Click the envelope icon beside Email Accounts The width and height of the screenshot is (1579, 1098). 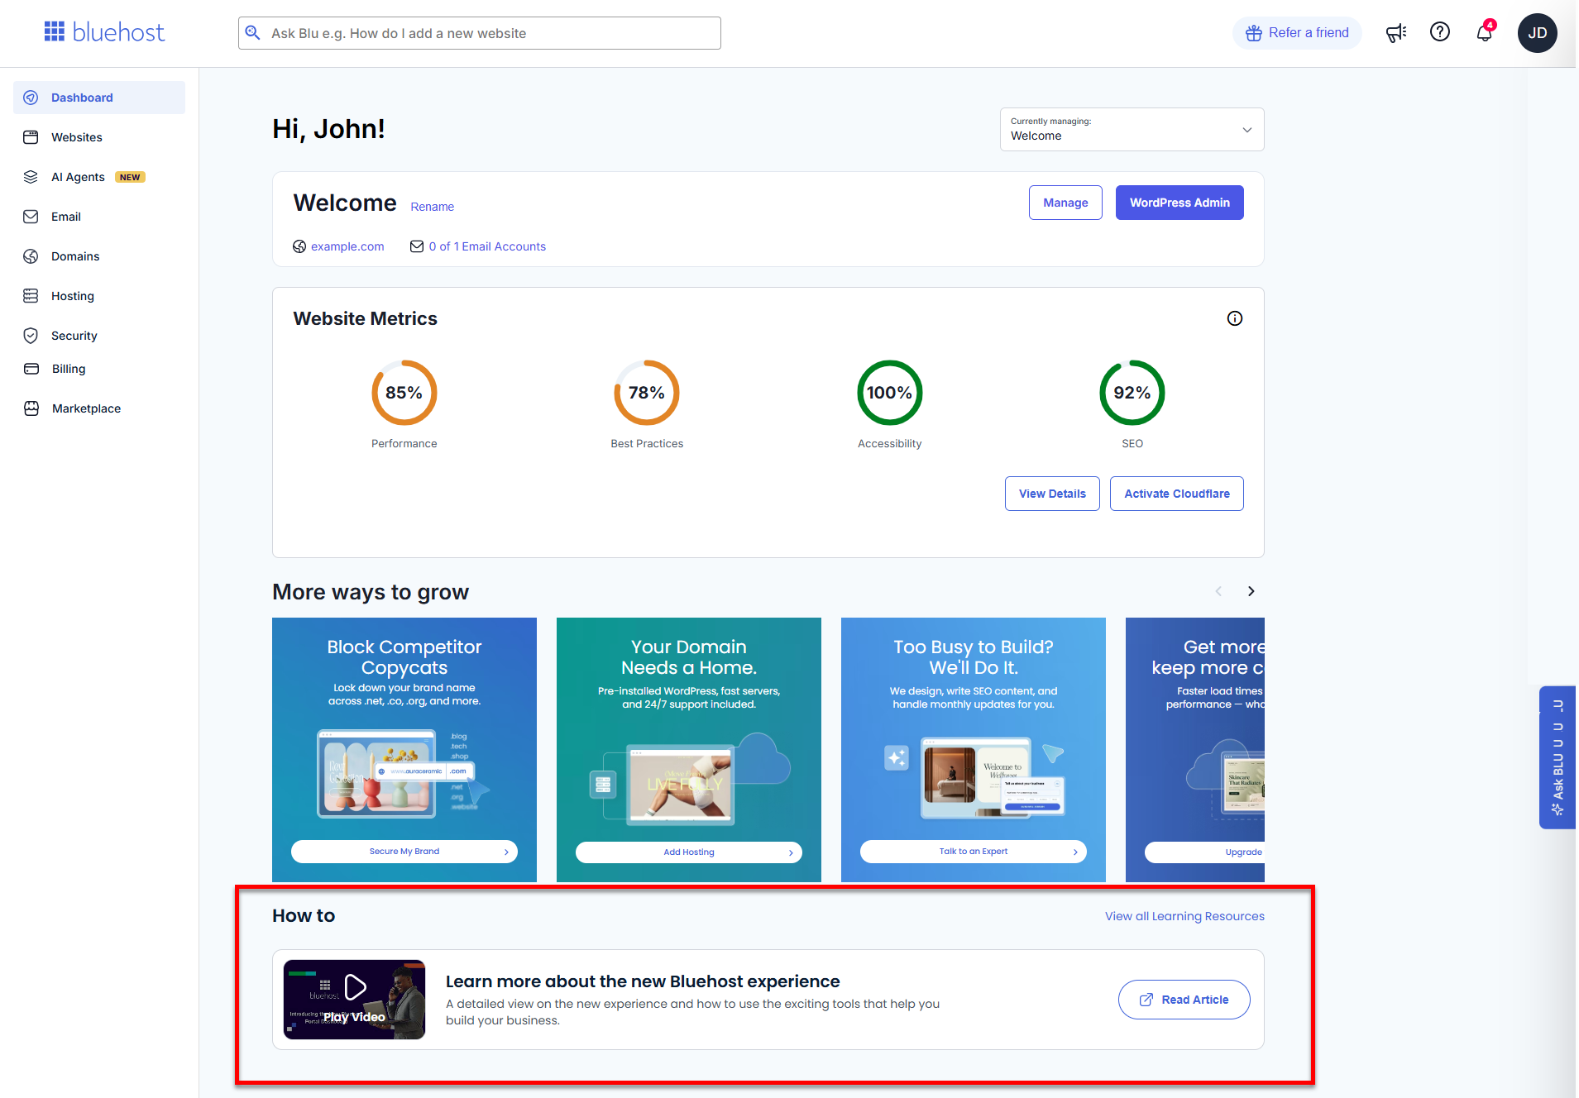[417, 246]
